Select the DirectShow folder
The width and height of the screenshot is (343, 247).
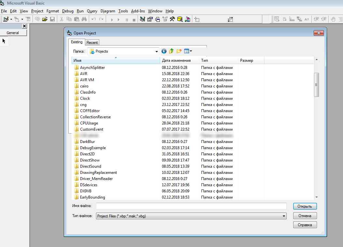click(x=87, y=160)
